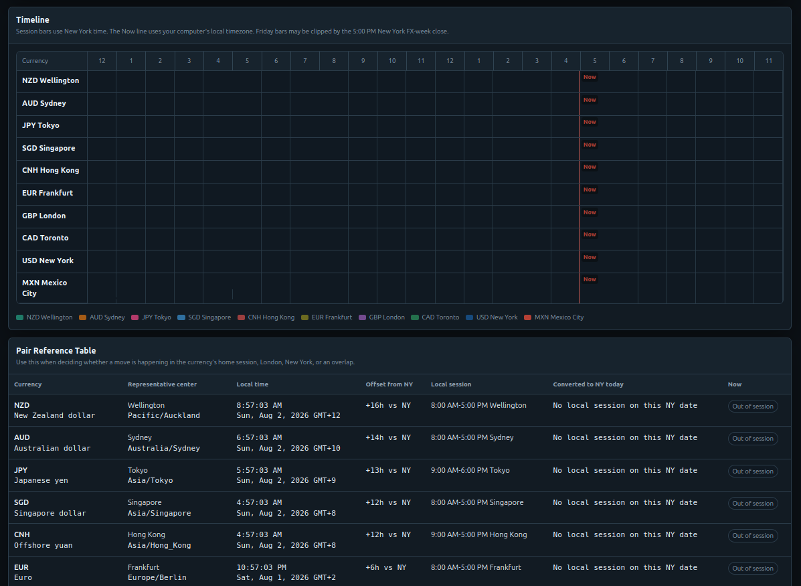The width and height of the screenshot is (801, 586).
Task: Click the Currency header in the timeline grid
Action: [35, 61]
